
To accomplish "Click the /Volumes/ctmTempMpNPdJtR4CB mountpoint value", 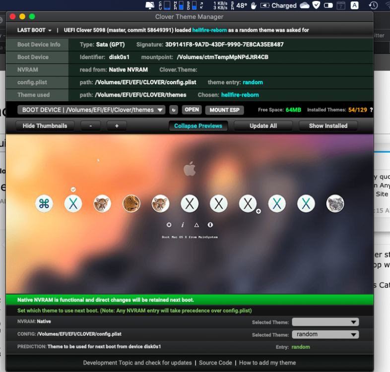I will (223, 57).
